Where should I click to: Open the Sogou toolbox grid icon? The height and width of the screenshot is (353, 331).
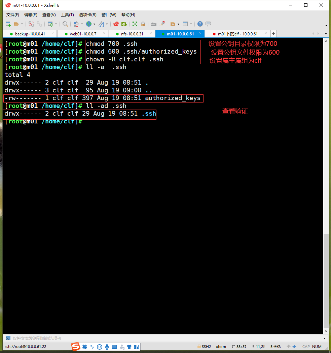click(136, 347)
